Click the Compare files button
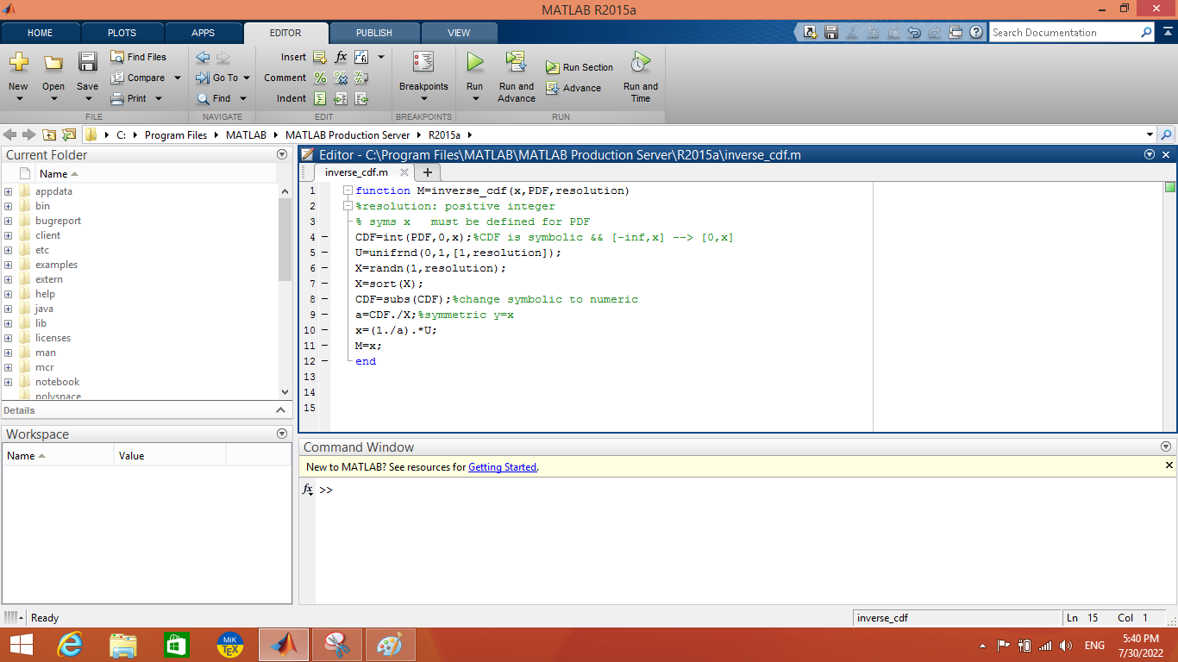 click(138, 78)
